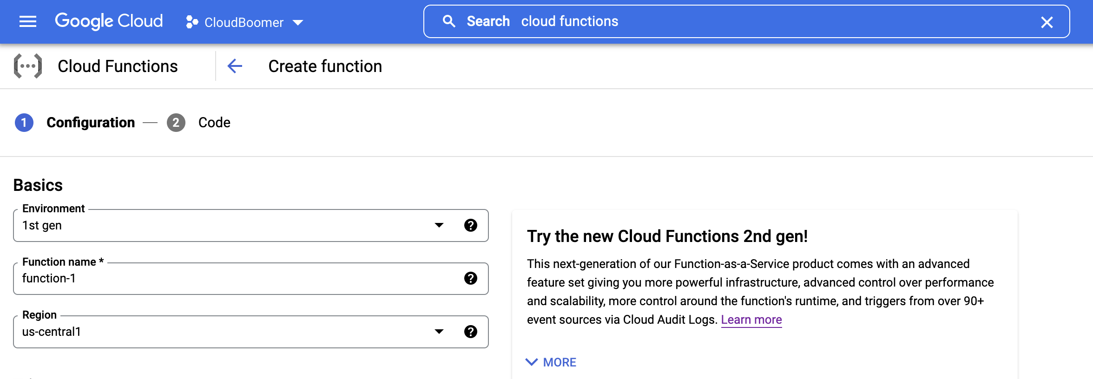Click the 'Create function' page title
This screenshot has height=379, width=1093.
coord(325,66)
